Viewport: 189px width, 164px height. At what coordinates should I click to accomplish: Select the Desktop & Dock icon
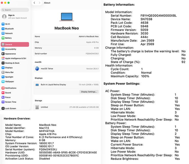pos(3,63)
